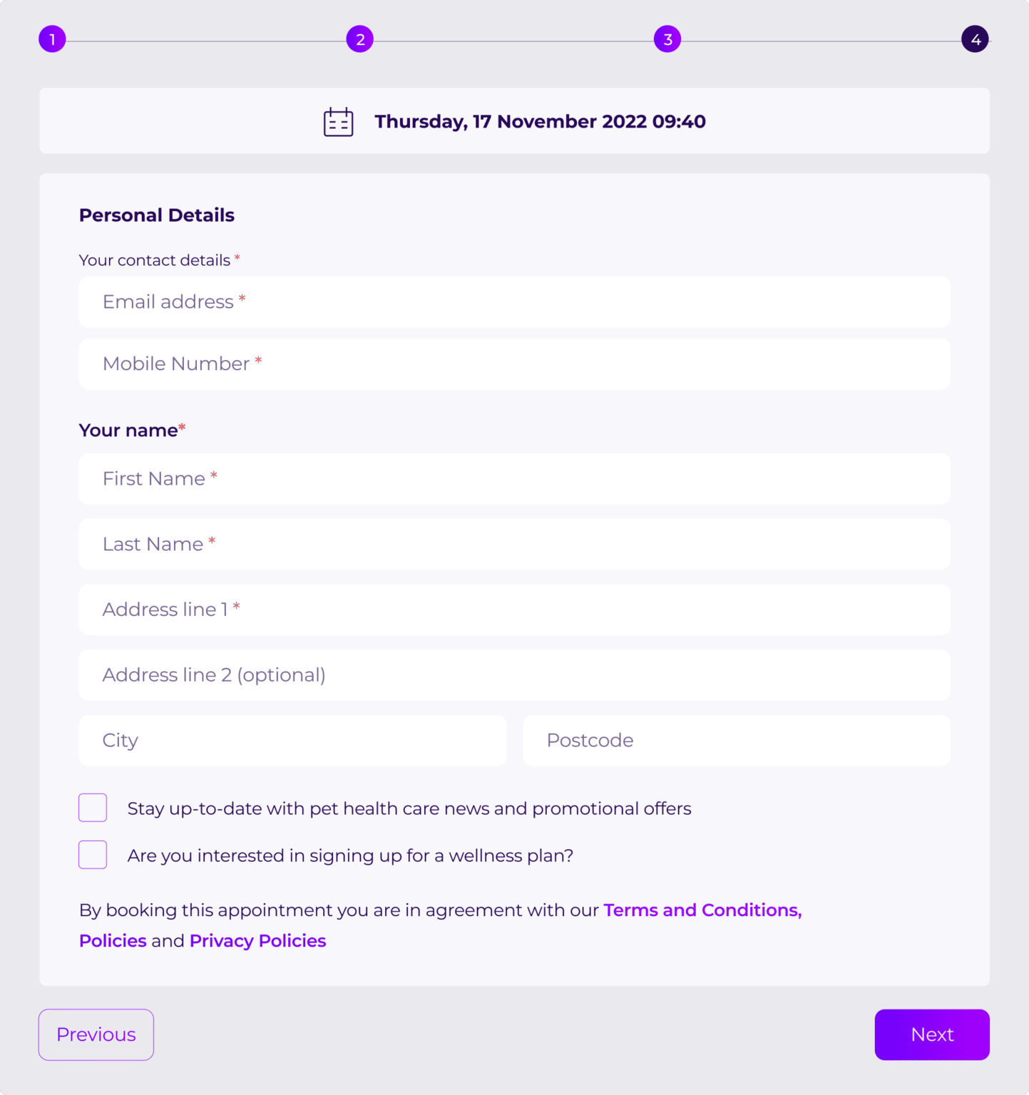
Task: Click the Address line 2 optional field
Action: point(514,675)
